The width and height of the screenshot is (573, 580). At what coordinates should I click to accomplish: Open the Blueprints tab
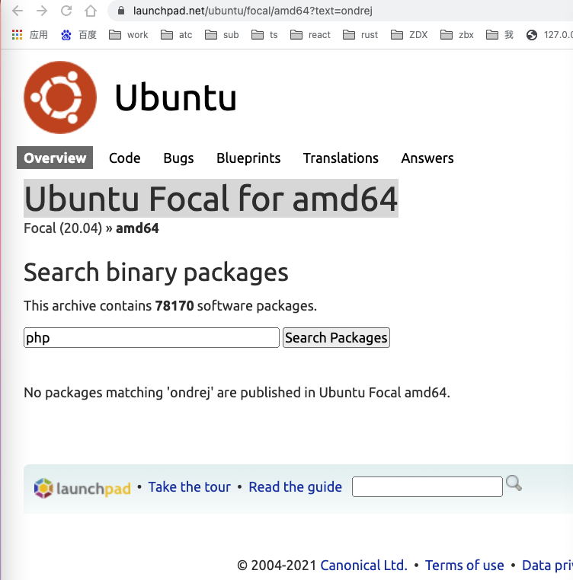tap(248, 158)
